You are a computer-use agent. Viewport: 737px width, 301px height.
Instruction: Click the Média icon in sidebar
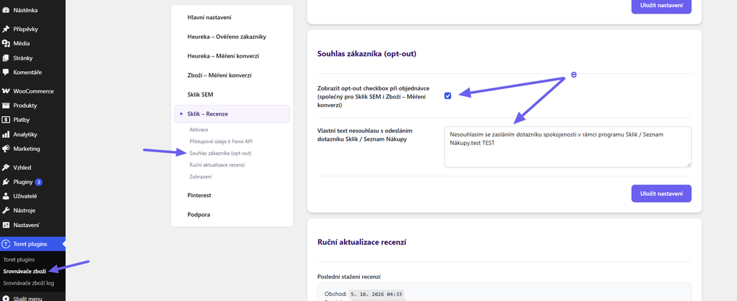coord(6,44)
